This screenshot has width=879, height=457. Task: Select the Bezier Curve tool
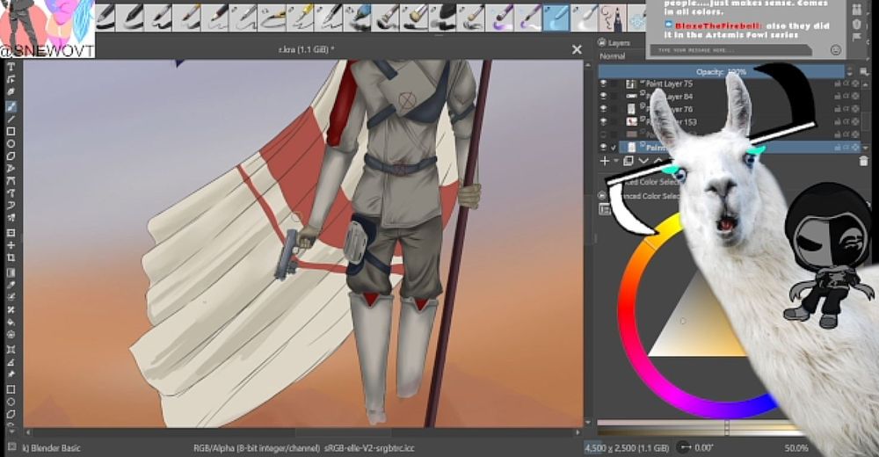(11, 180)
